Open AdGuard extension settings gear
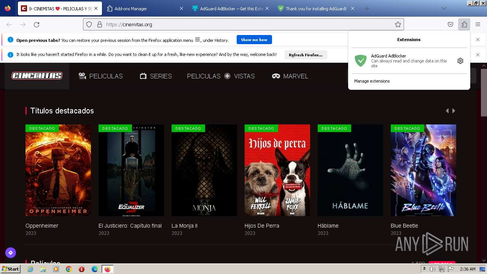 [460, 61]
